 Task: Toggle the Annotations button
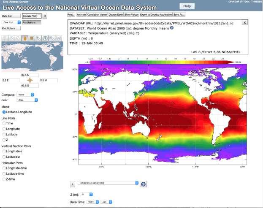[32, 22]
